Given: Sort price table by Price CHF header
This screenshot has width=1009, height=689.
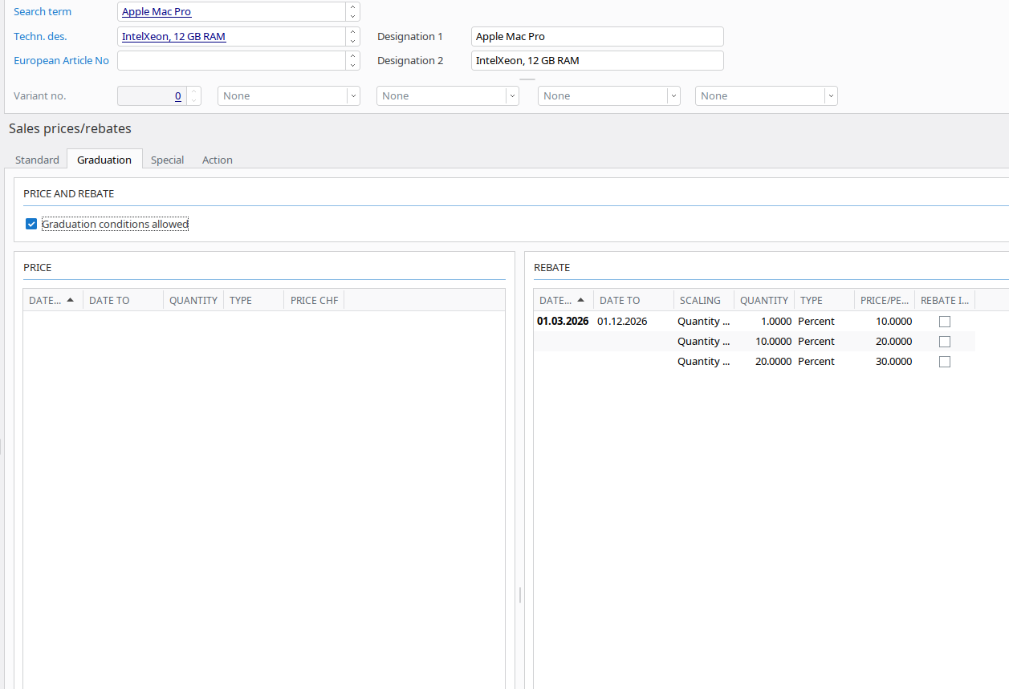Looking at the screenshot, I should [x=314, y=301].
